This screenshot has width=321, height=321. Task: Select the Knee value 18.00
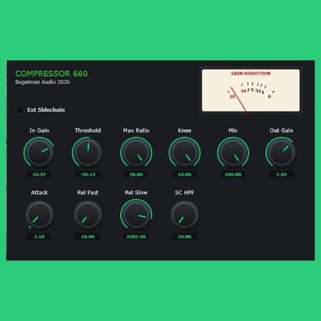coord(184,175)
